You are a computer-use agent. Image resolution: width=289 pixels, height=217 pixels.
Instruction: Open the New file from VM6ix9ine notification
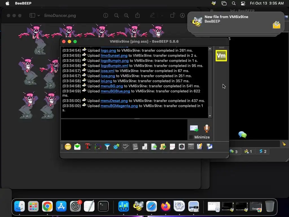click(236, 22)
